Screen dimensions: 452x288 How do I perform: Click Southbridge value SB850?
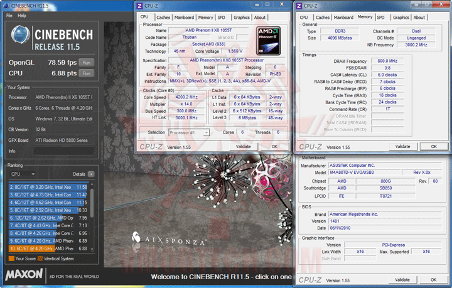coord(385,188)
